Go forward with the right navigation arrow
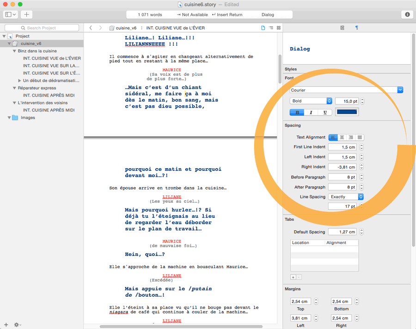416x329 pixels. tap(100, 28)
